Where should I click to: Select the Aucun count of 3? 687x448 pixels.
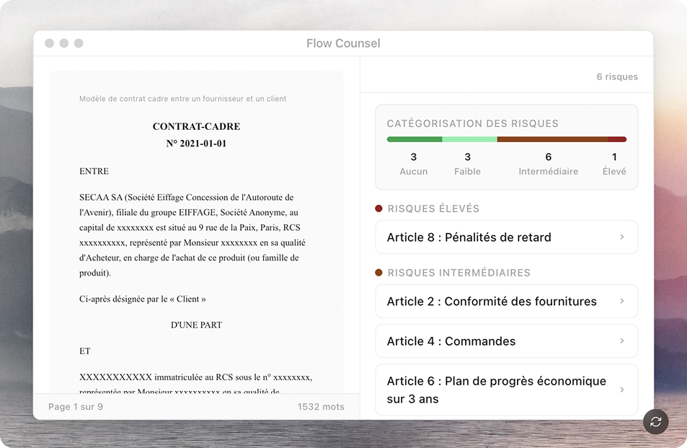click(x=414, y=157)
